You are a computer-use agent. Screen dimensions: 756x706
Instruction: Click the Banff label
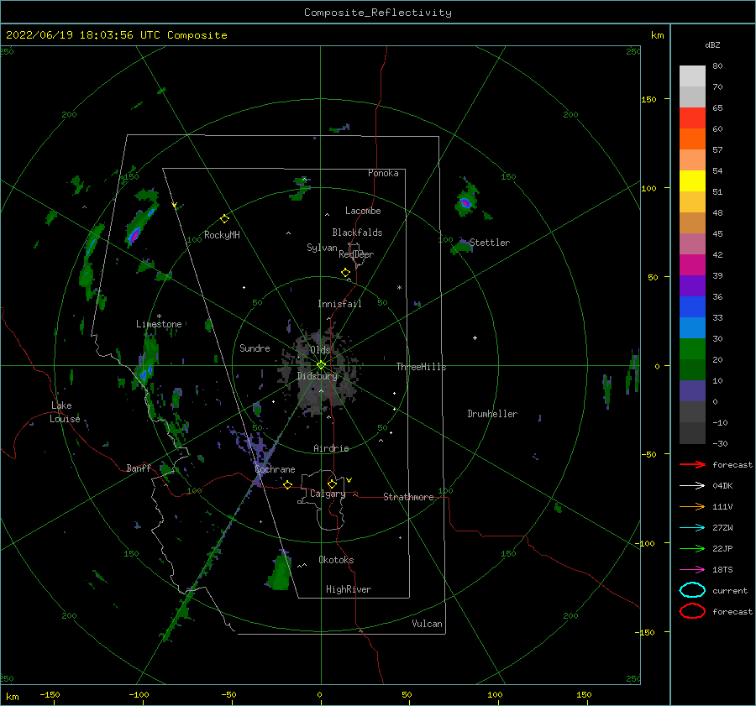(139, 468)
